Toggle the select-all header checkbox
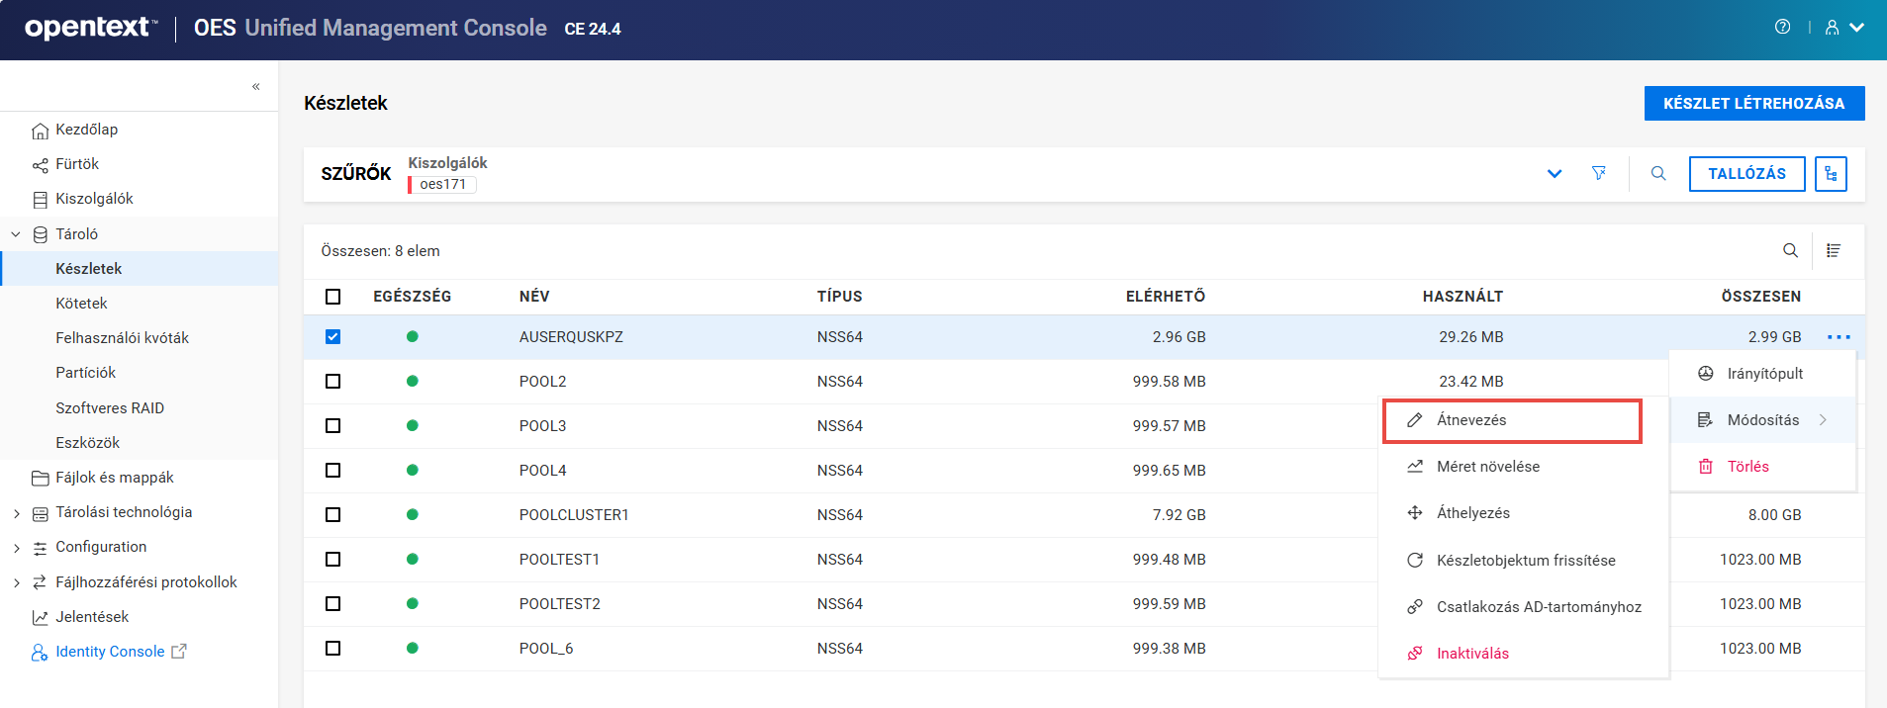Image resolution: width=1887 pixels, height=708 pixels. pos(332,297)
